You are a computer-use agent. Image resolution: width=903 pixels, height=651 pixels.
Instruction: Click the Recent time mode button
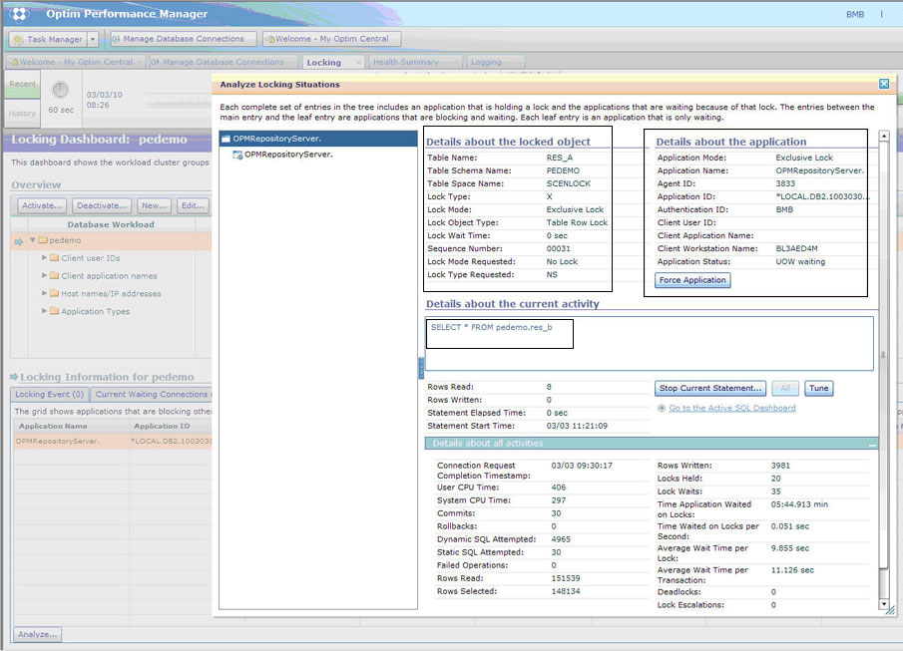[23, 84]
